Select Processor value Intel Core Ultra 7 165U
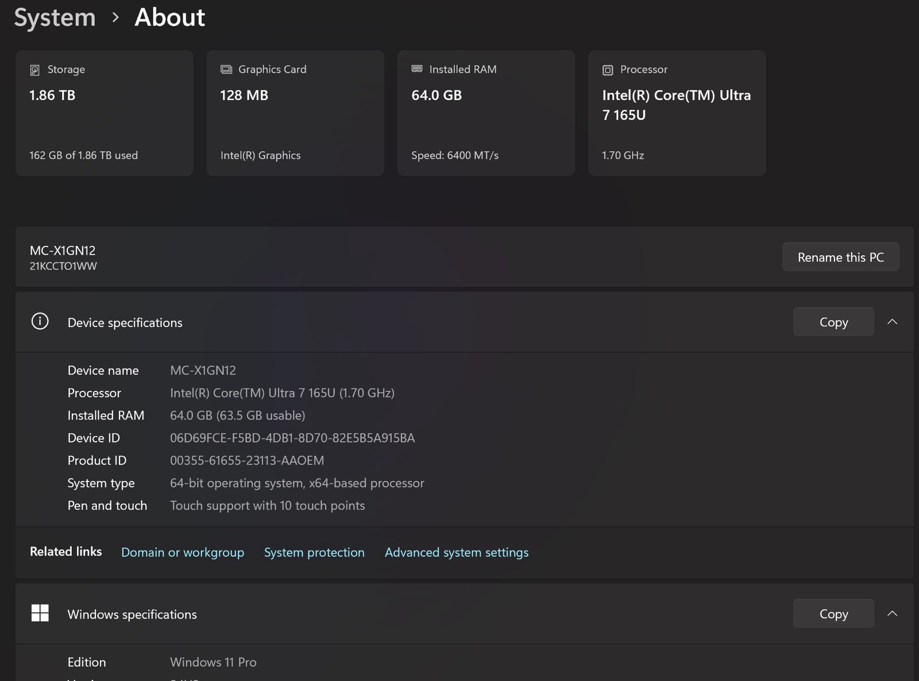 [x=282, y=393]
